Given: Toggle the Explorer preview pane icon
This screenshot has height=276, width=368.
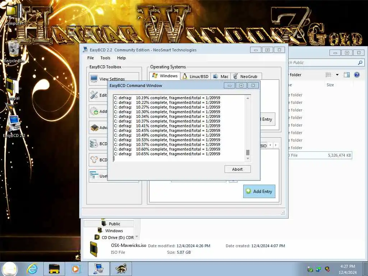Looking at the screenshot, I should [347, 75].
